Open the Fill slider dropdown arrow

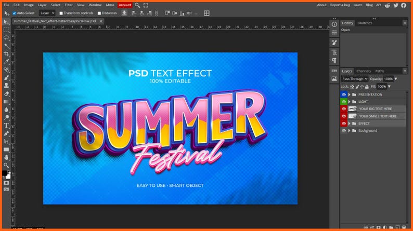click(x=389, y=87)
